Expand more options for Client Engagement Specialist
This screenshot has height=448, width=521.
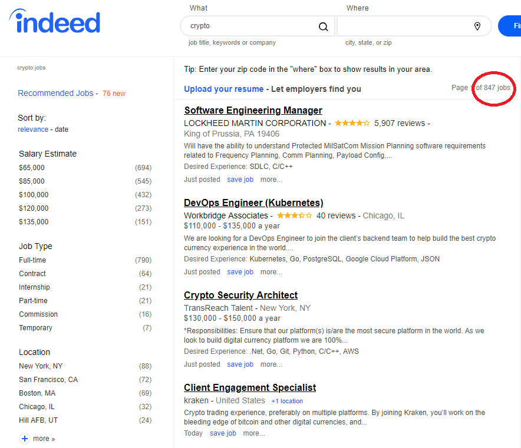coord(254,433)
